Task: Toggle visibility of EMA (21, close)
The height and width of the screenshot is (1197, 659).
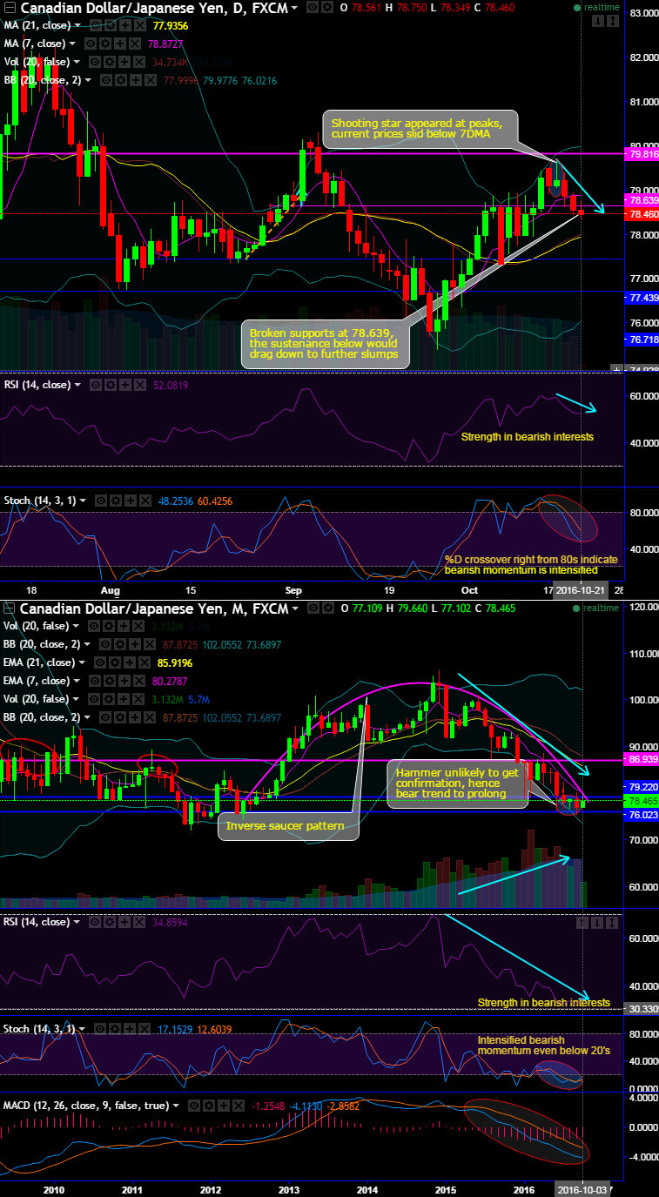Action: (99, 662)
